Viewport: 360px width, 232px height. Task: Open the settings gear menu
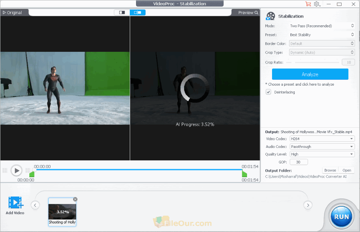[317, 4]
